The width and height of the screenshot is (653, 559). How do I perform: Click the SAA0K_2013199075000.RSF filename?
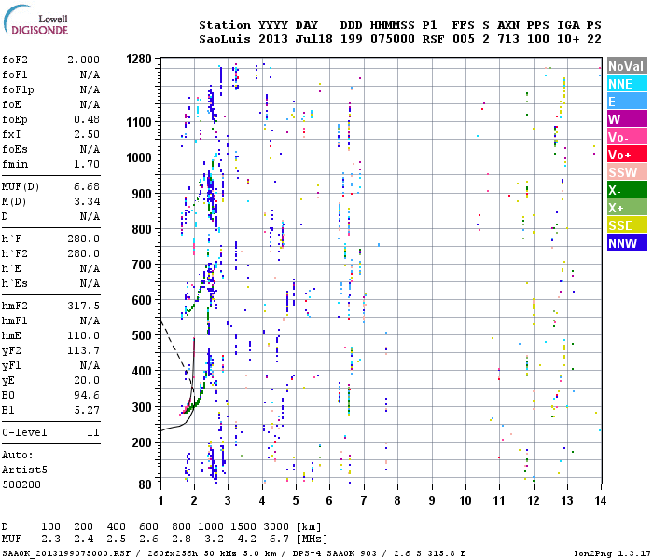click(66, 553)
